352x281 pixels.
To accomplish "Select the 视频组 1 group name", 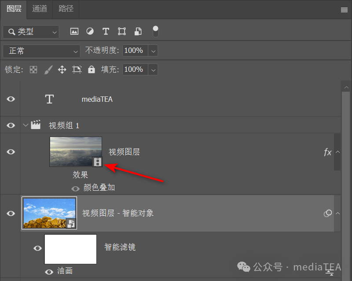I will tap(64, 126).
